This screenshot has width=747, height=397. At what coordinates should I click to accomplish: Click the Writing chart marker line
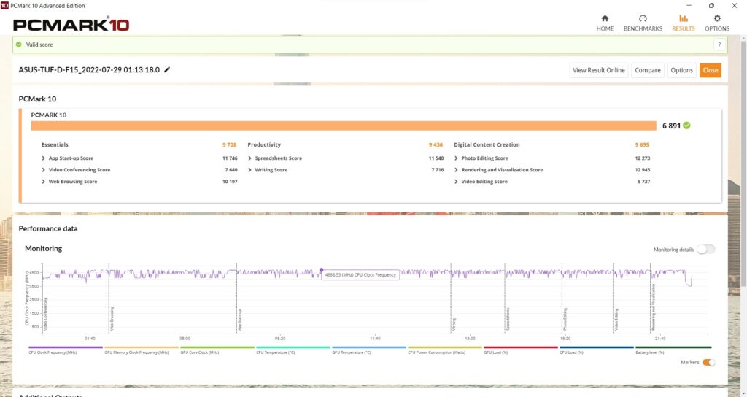[x=451, y=298]
